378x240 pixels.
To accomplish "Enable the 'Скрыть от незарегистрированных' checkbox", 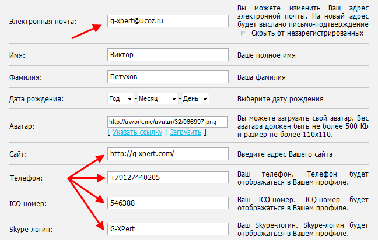I will pos(244,34).
